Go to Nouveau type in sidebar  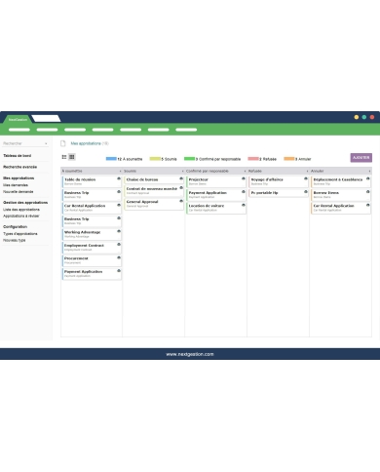click(15, 240)
